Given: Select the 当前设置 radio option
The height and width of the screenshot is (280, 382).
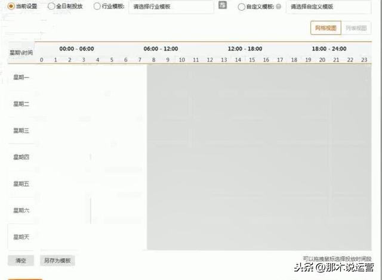Looking at the screenshot, I should tap(11, 6).
